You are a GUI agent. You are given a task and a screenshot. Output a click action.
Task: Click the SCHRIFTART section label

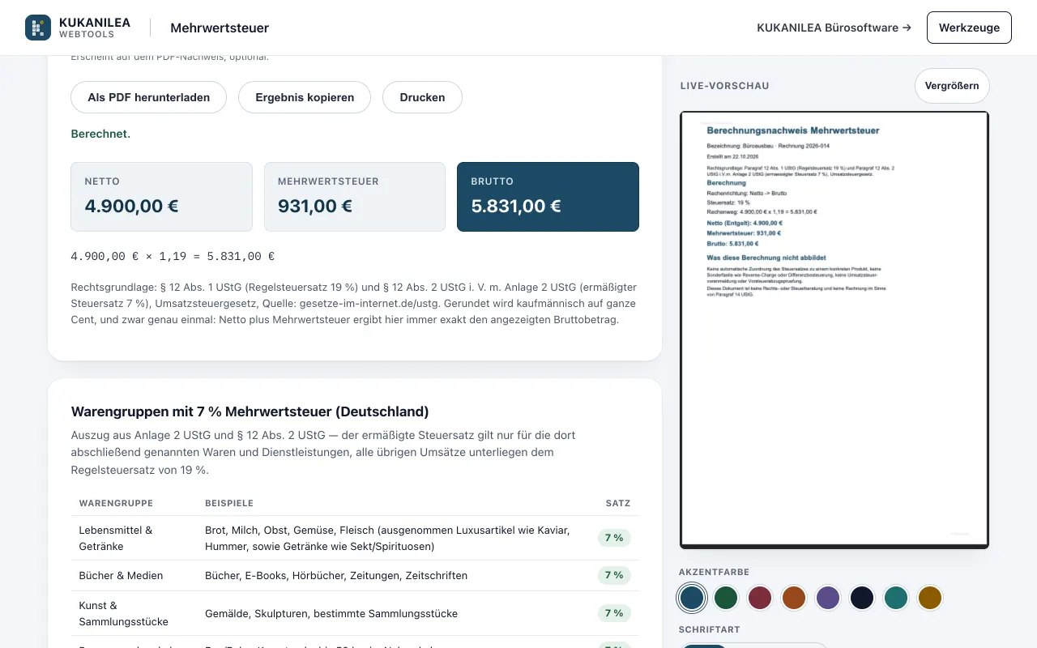pyautogui.click(x=710, y=629)
